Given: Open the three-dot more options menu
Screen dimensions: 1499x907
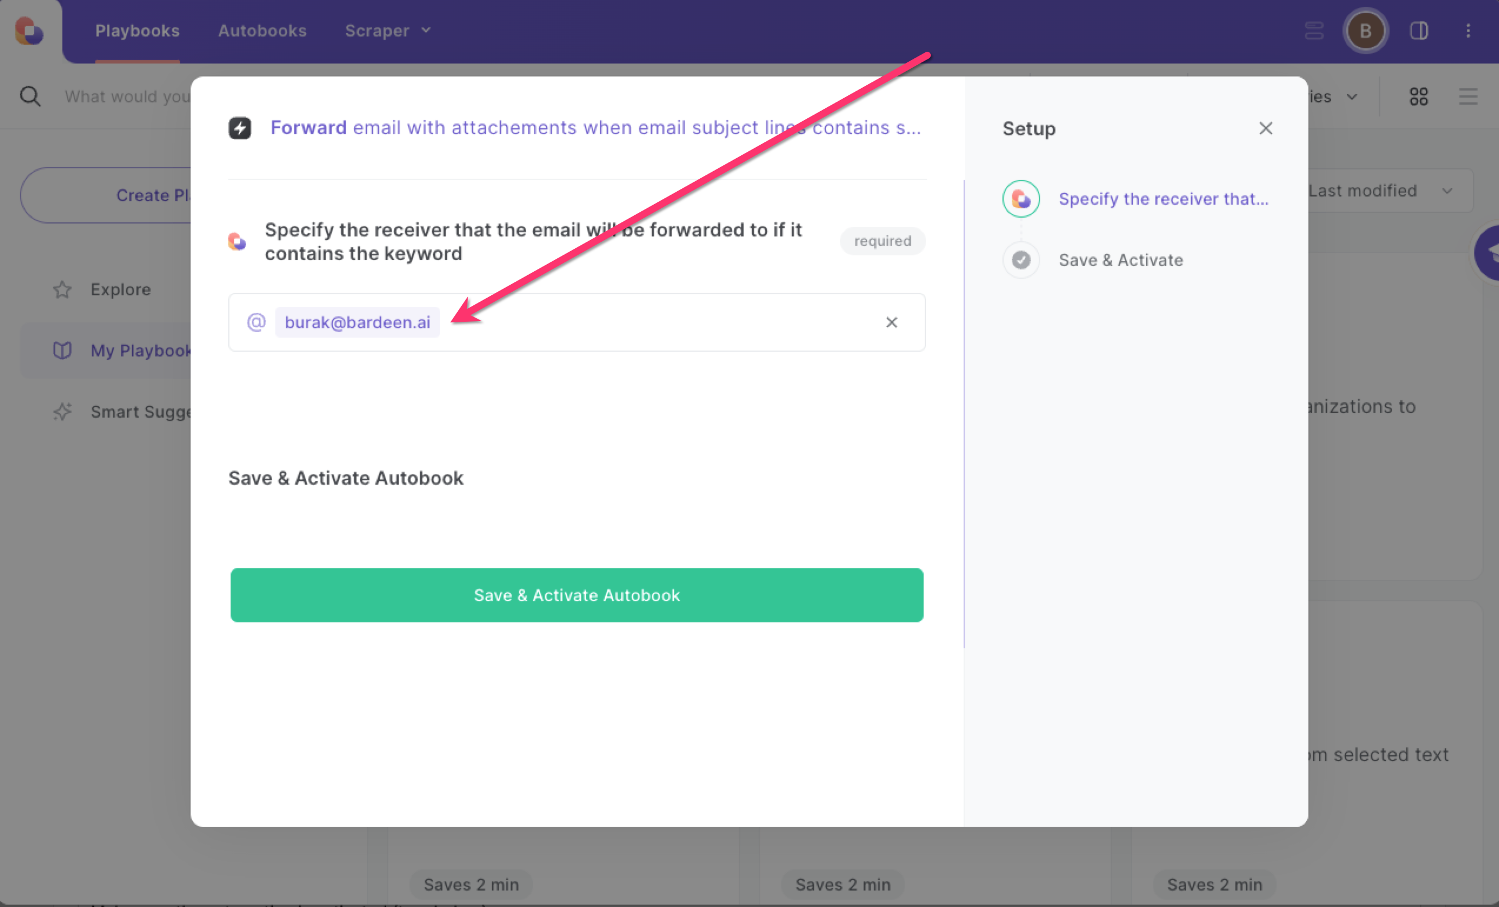Looking at the screenshot, I should [1468, 31].
